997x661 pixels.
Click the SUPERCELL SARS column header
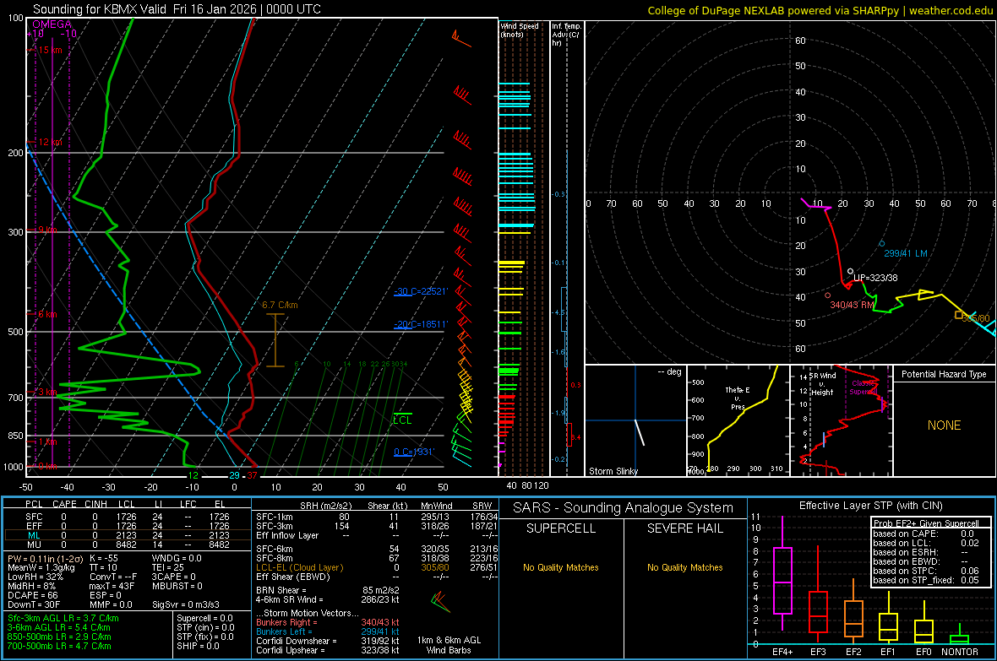(561, 528)
